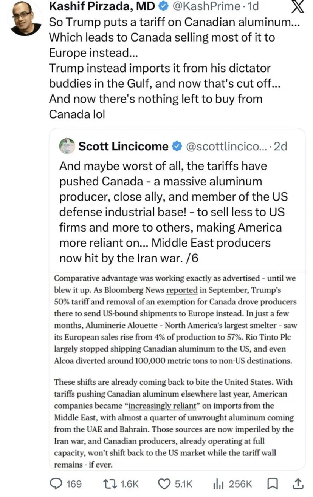
Task: Open Scott Lincicome's profile name
Action: (123, 146)
